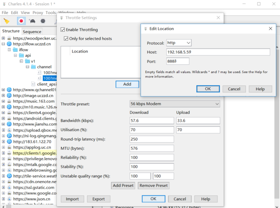Screen dimensions: 280x208
Task: Select the highlighted 100?me tree row
Action: tap(50, 78)
